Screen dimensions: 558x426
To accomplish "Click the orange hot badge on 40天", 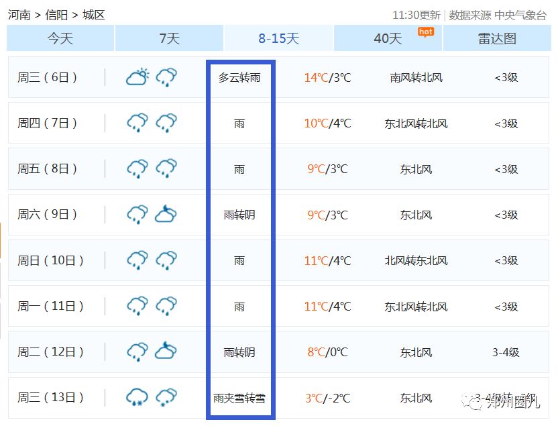I will pos(425,32).
